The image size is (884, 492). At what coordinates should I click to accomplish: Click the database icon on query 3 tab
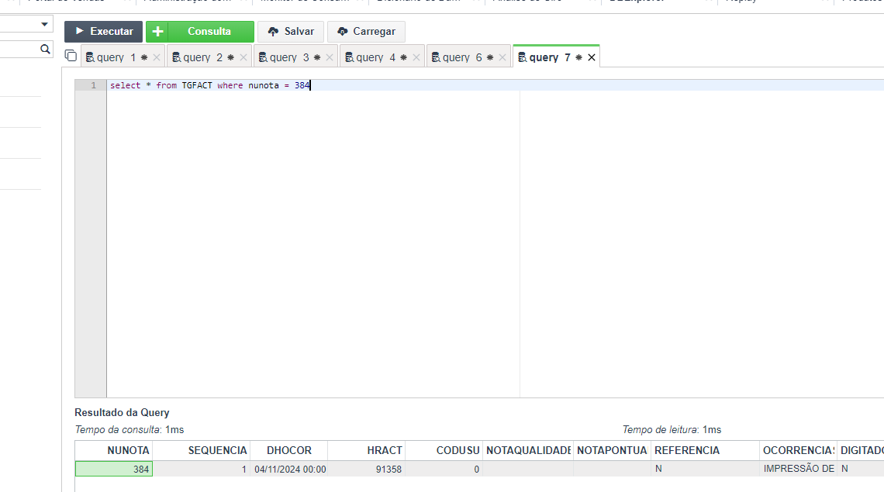(263, 57)
